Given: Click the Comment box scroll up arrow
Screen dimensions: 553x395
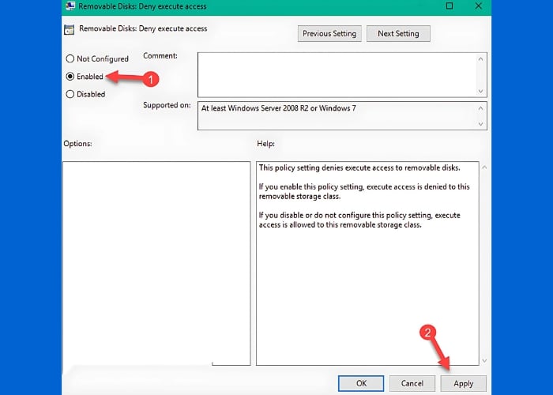Looking at the screenshot, I should click(x=480, y=59).
